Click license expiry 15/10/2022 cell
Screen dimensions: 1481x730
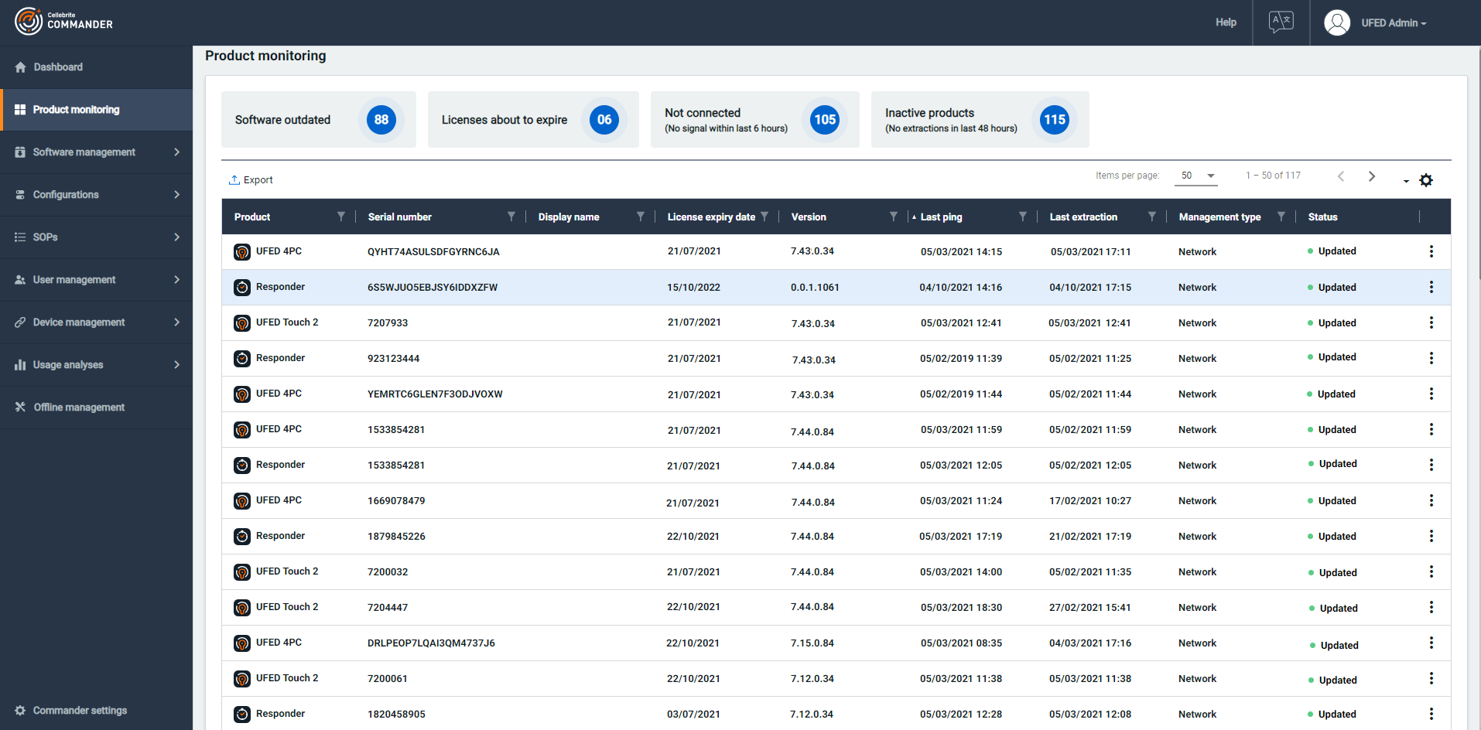[x=693, y=288]
